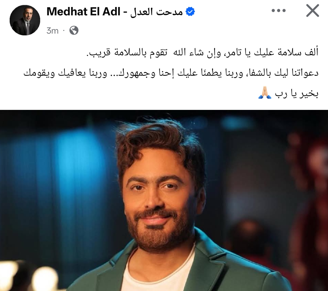The height and width of the screenshot is (291, 328).
Task: Open Medhat El Adl's round profile picture
Action: point(25,20)
